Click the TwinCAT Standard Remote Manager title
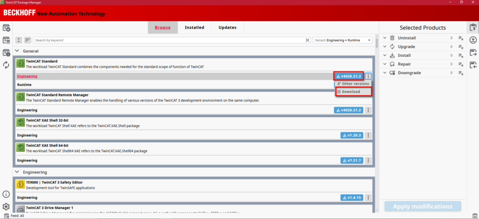The width and height of the screenshot is (479, 219). (57, 95)
